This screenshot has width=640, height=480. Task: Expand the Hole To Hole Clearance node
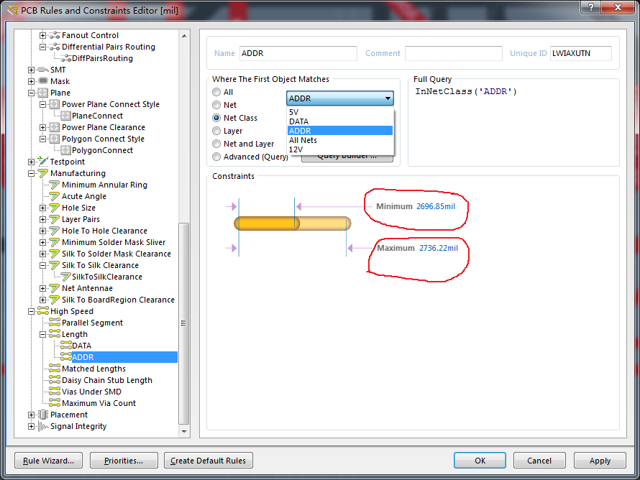click(43, 231)
